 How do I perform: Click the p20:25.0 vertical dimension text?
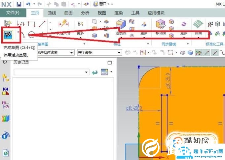tap(168, 81)
